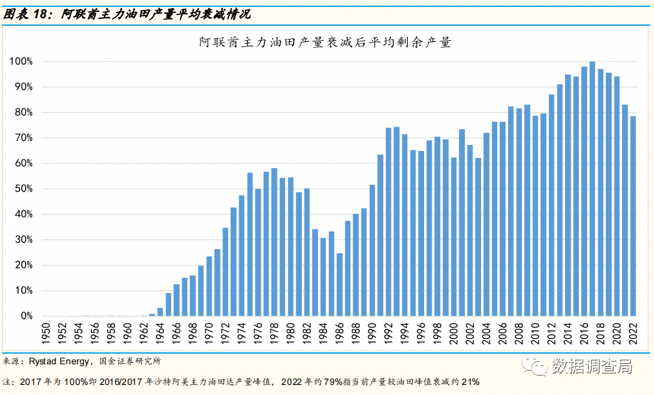Click the 0% label on the y-axis
Viewport: 654px width, 395px height.
coord(26,316)
